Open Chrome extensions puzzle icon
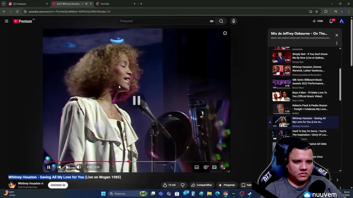 [x=326, y=12]
